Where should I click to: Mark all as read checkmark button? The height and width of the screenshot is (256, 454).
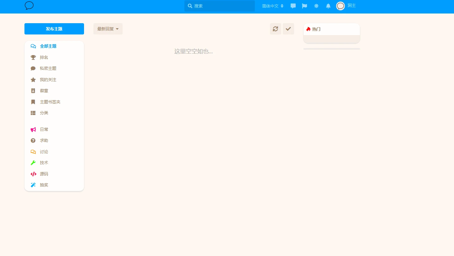coord(288,29)
